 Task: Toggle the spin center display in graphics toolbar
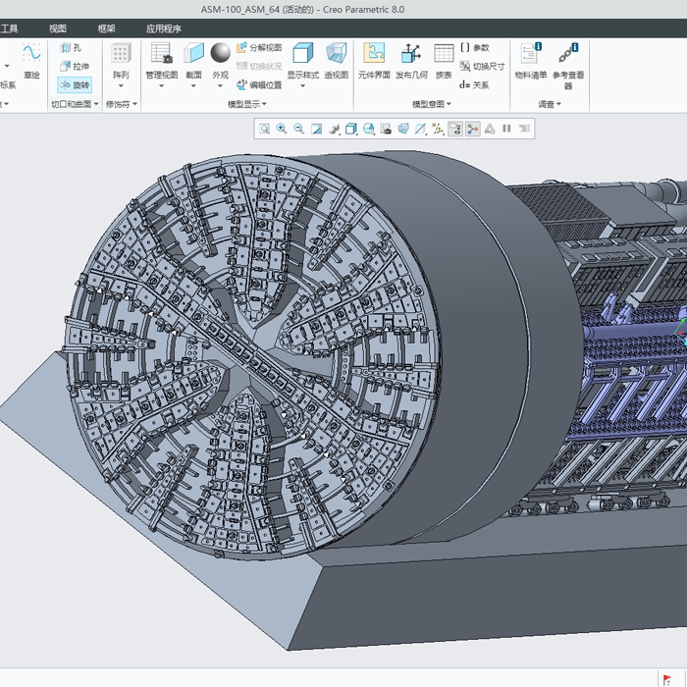pyautogui.click(x=472, y=128)
